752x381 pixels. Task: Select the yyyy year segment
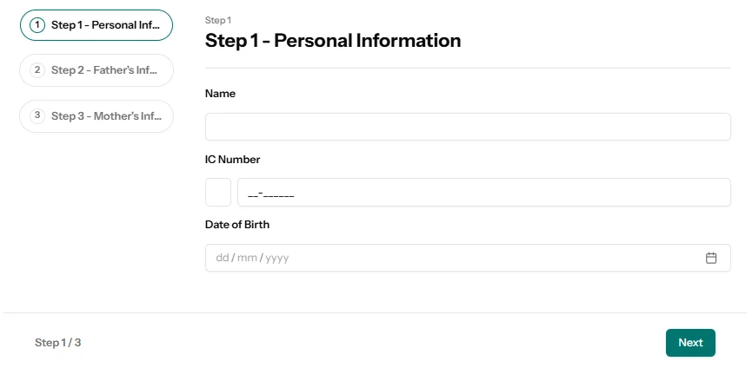[277, 258]
